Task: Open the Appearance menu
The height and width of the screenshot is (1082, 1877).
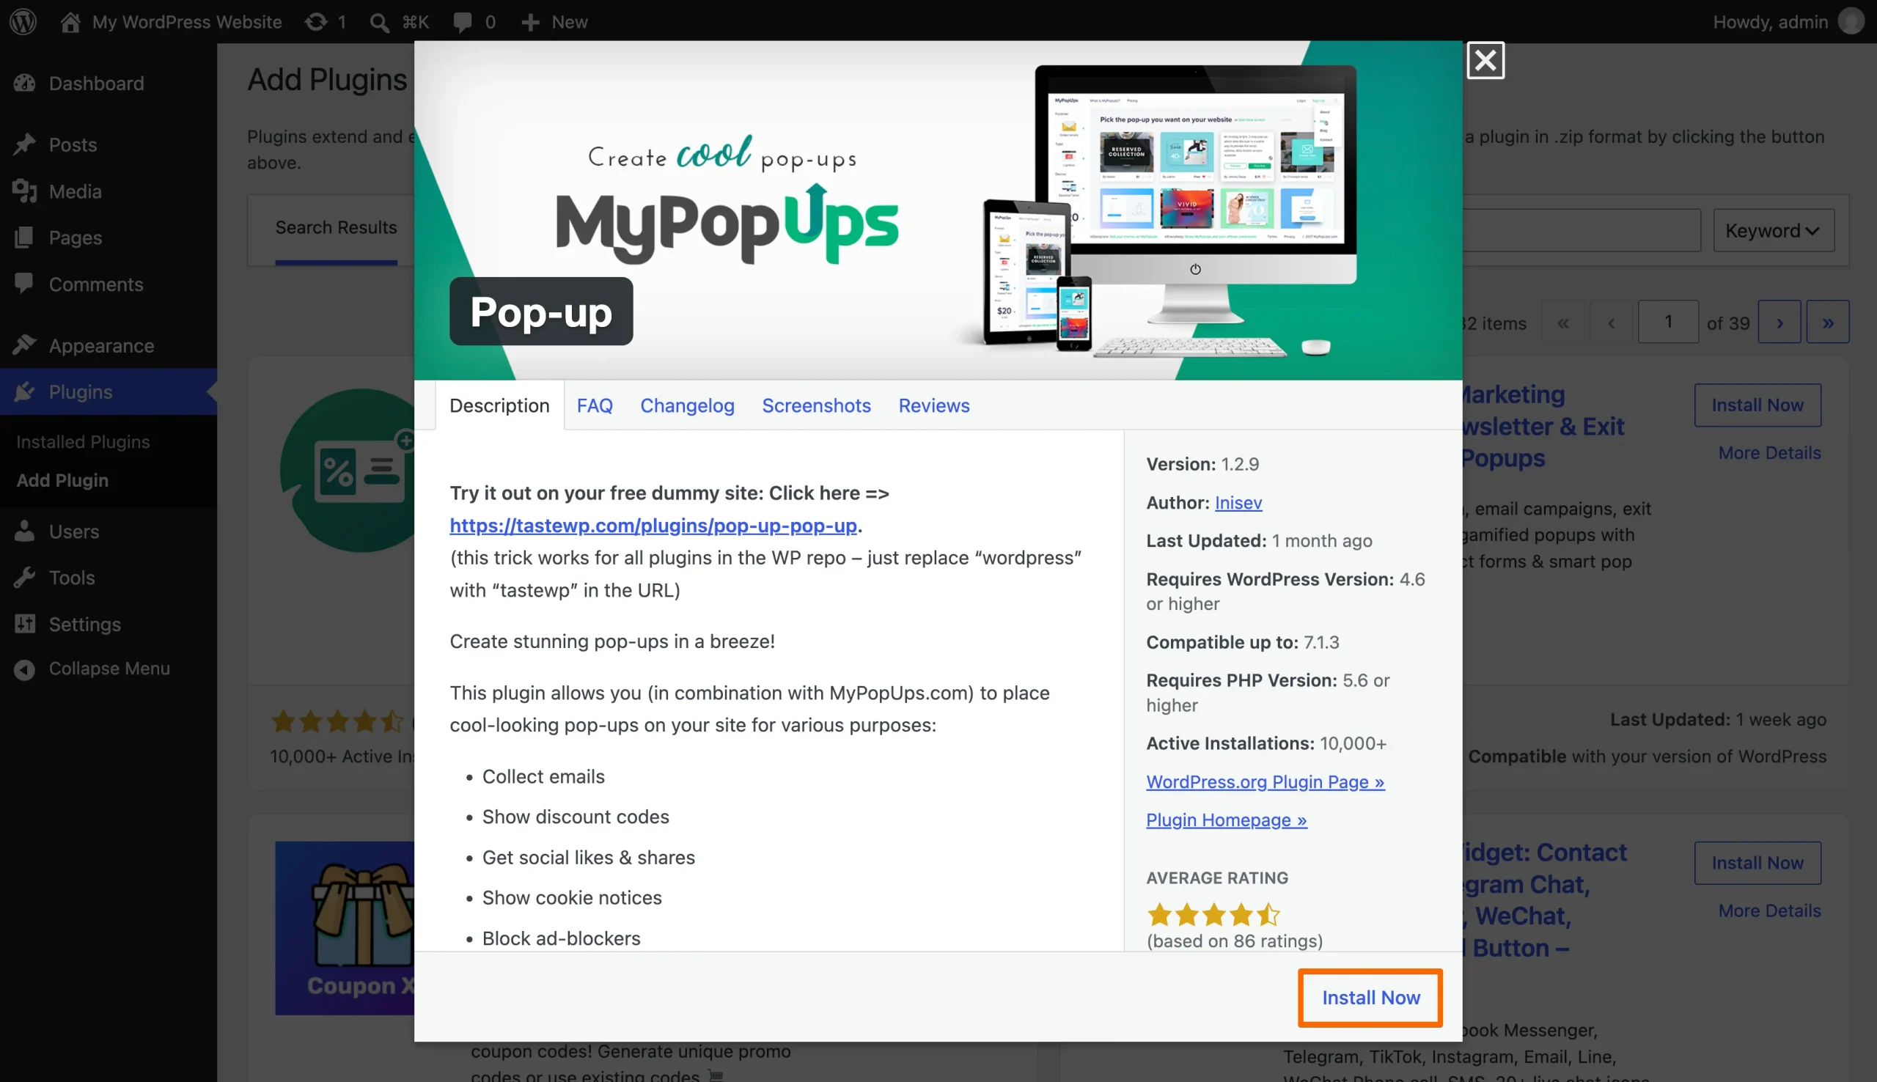Action: coord(109,345)
